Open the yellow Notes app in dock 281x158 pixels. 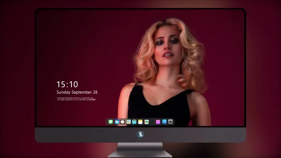(x=140, y=122)
